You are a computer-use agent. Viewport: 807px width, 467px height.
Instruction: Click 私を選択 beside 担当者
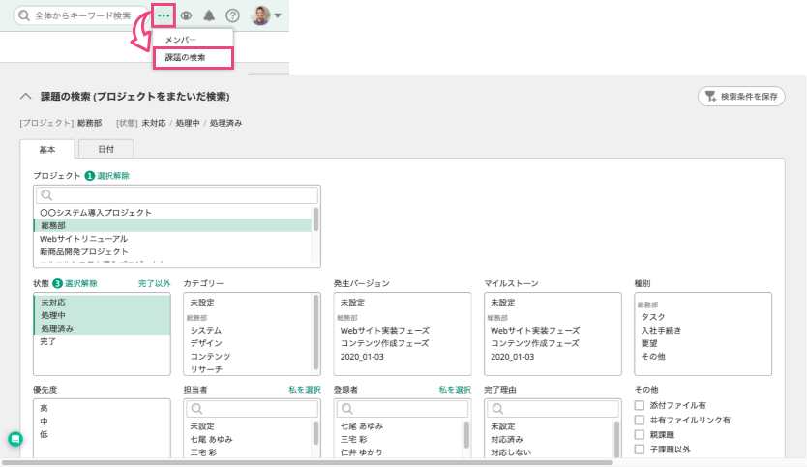304,390
